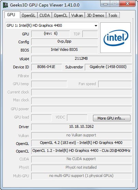Click the GPU field showing (rev: 6)
Screen dimensions: 138x190
pos(50,34)
